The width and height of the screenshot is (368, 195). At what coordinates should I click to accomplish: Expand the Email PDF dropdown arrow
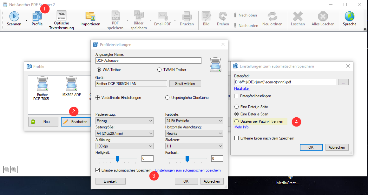pos(175,20)
